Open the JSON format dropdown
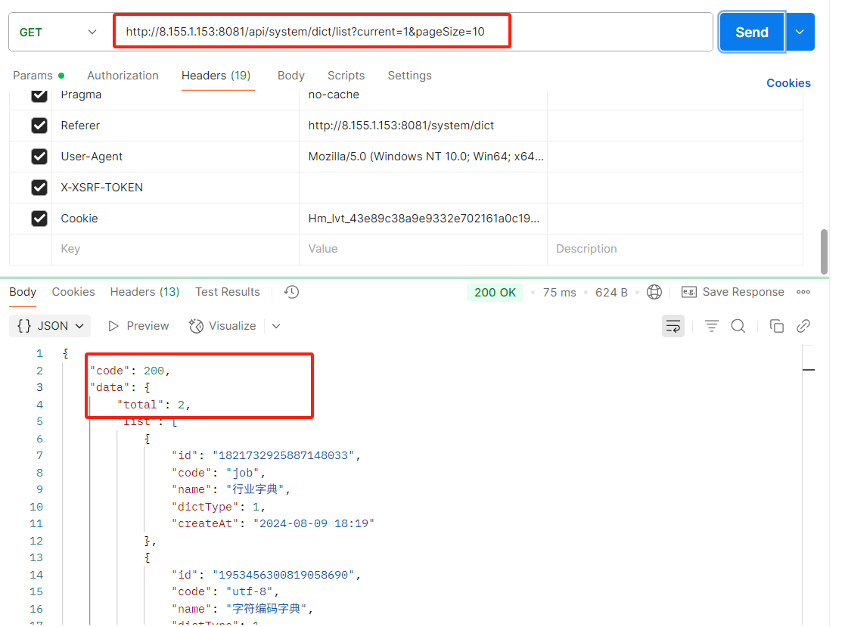 click(50, 326)
